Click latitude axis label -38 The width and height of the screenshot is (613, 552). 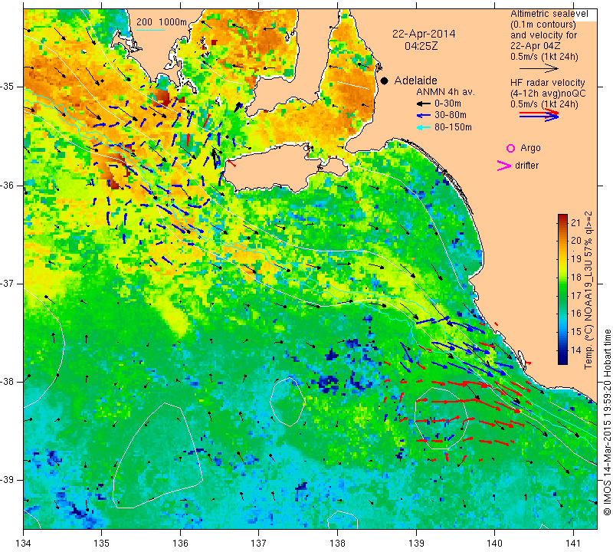[x=8, y=382]
